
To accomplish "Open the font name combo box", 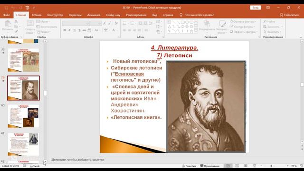I will click(x=76, y=23).
